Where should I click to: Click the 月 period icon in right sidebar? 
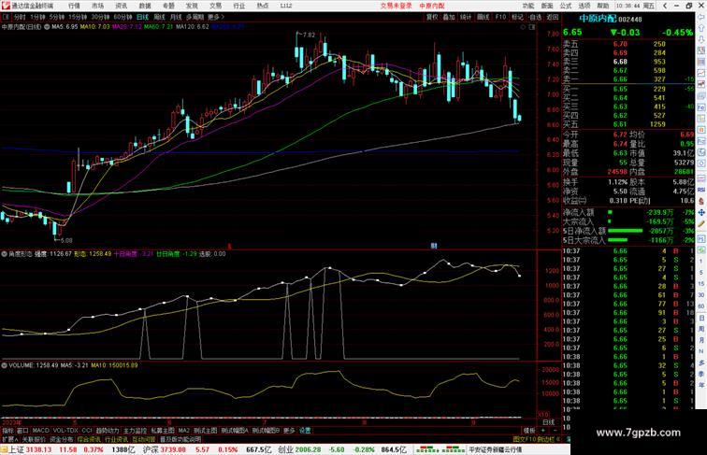click(x=701, y=340)
